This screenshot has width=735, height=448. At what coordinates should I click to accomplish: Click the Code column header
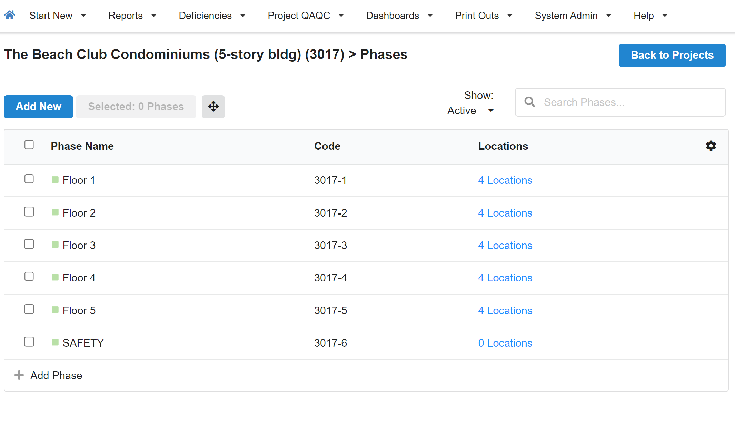click(327, 146)
